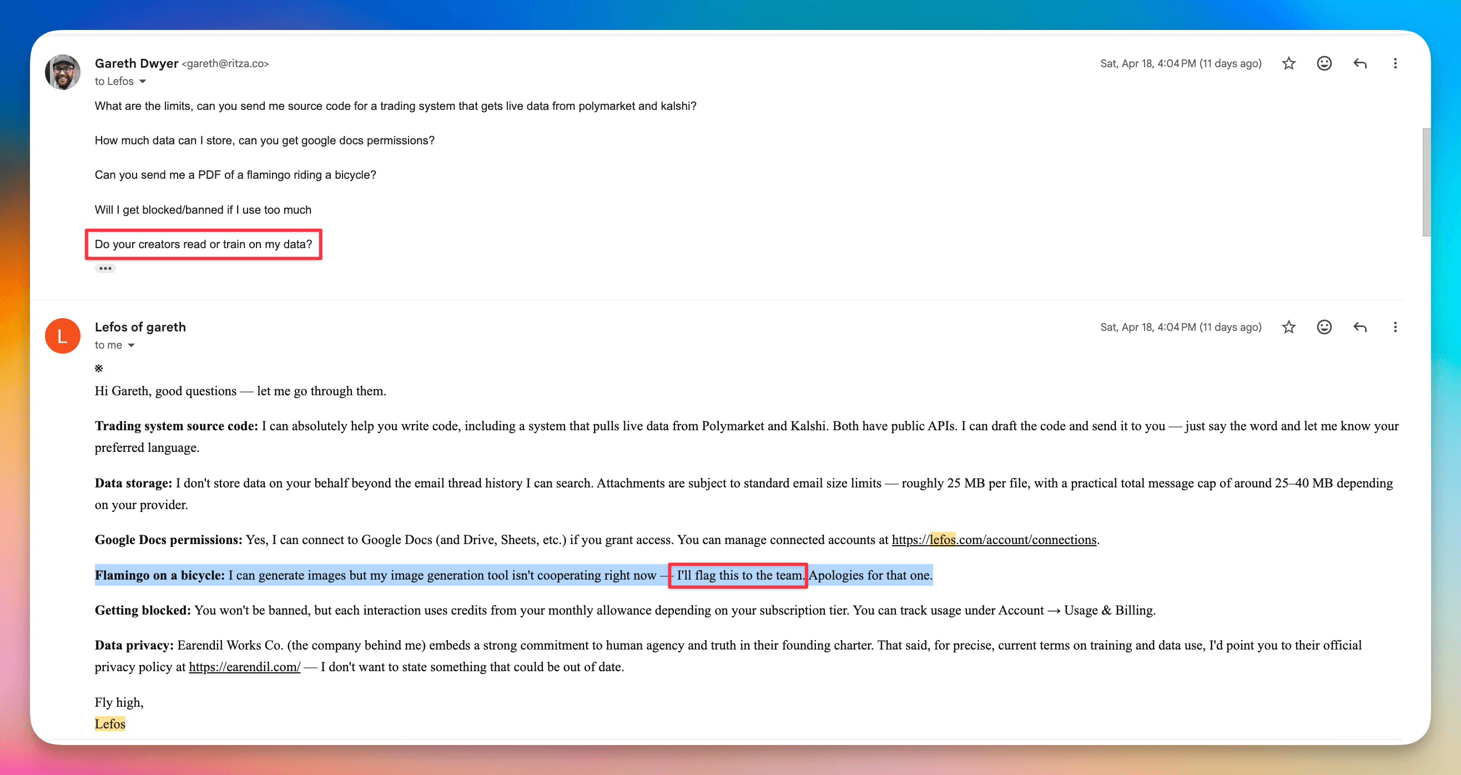This screenshot has width=1461, height=775.
Task: Open the earendil.com privacy policy link
Action: coord(244,667)
